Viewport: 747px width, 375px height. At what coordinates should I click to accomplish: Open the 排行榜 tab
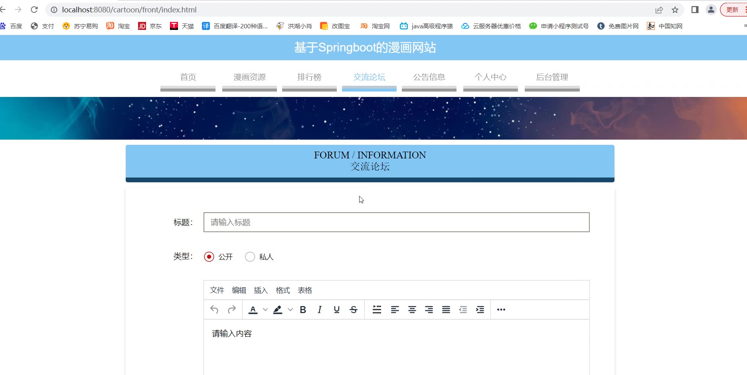[x=309, y=78]
